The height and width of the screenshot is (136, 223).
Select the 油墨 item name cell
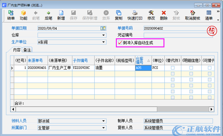pos(104,68)
